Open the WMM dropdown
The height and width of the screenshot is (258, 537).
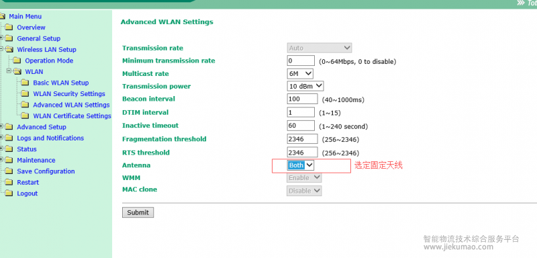coord(304,178)
